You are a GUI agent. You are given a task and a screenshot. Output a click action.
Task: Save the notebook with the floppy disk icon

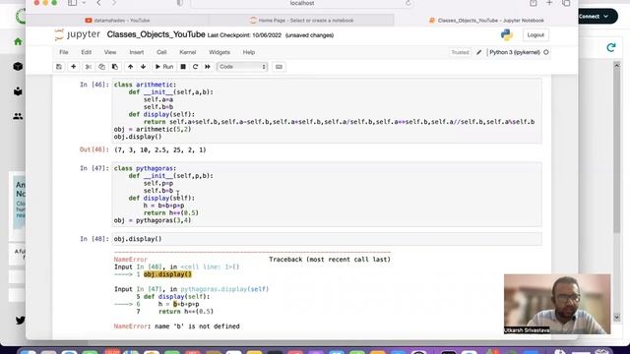pyautogui.click(x=59, y=67)
